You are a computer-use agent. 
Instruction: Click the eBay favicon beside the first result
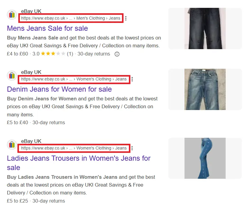(12, 14)
